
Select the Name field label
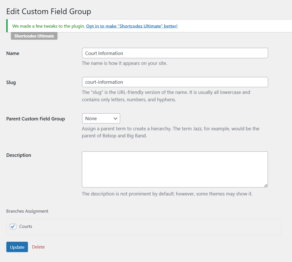coord(13,53)
